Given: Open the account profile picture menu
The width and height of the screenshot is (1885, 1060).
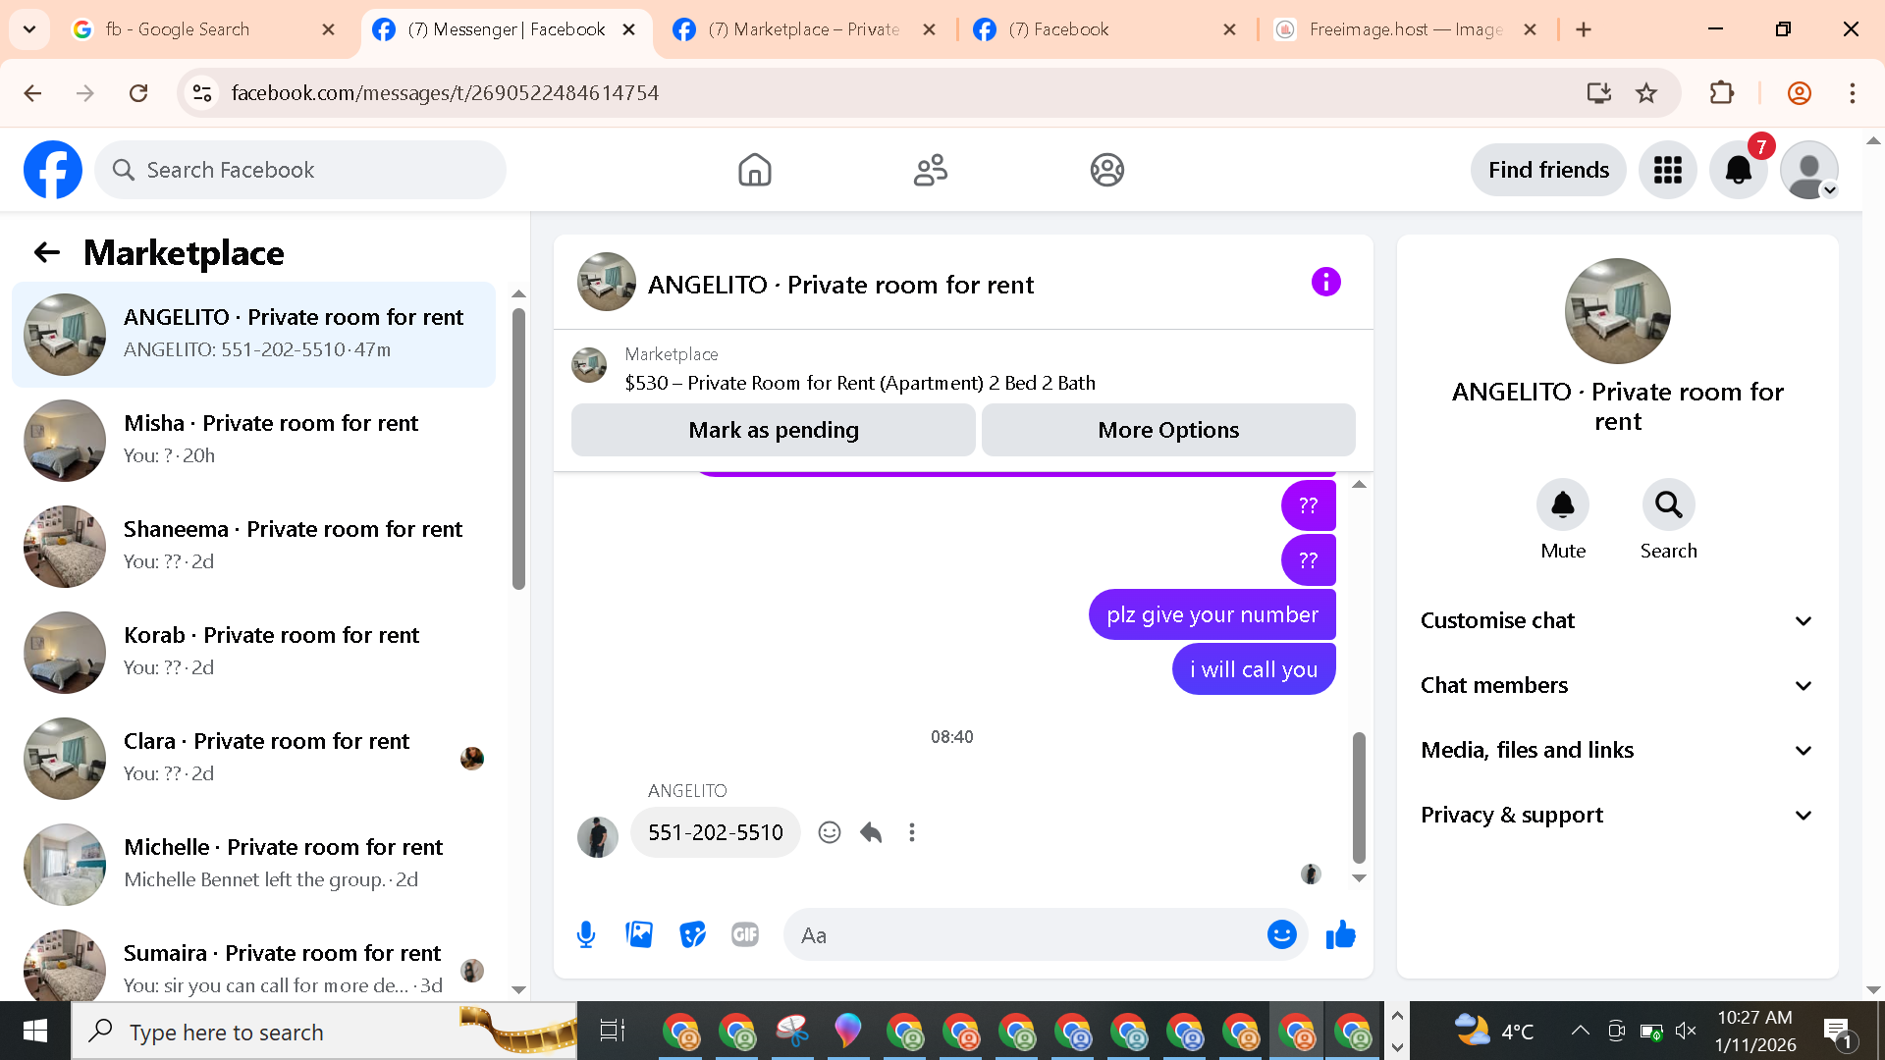Looking at the screenshot, I should [1809, 170].
